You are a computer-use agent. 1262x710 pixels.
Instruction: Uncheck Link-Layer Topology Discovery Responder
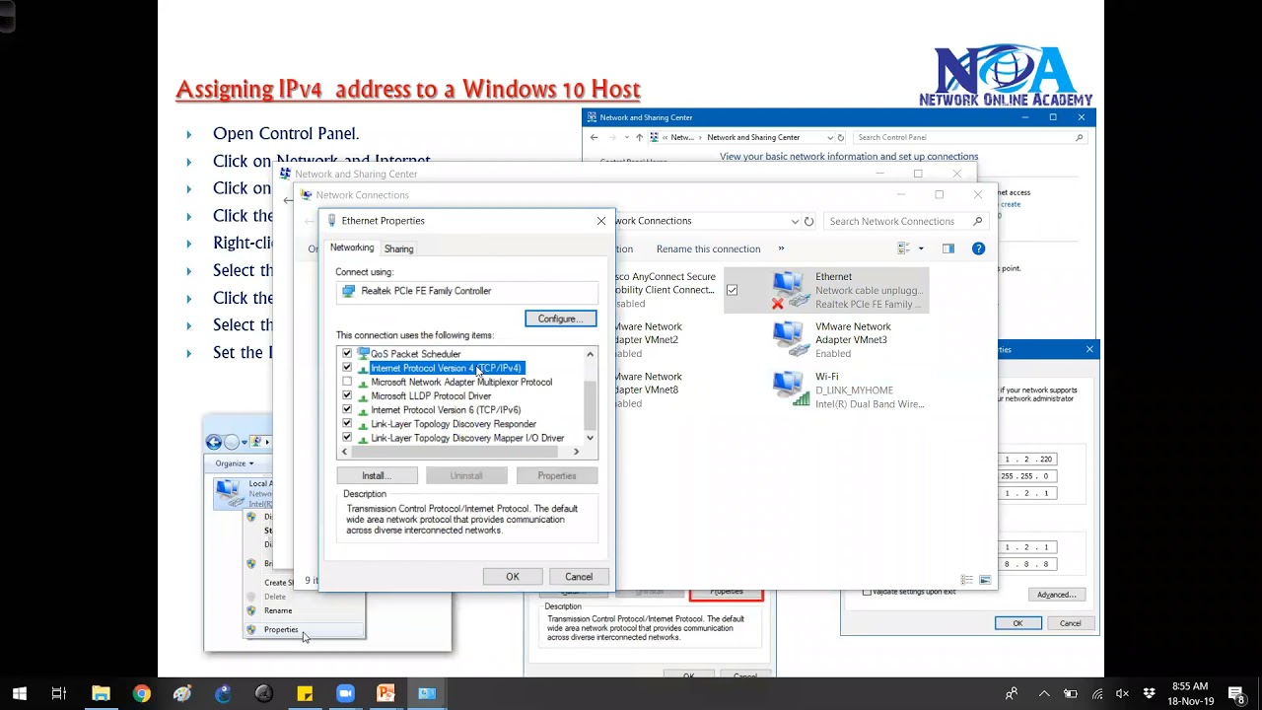coord(347,423)
